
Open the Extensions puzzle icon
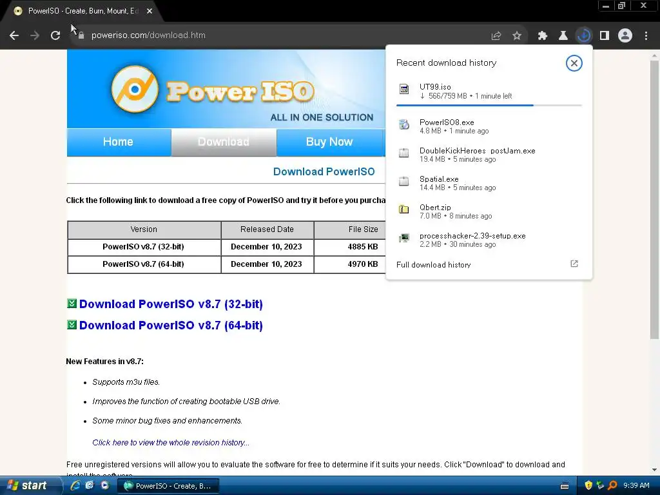(x=543, y=36)
